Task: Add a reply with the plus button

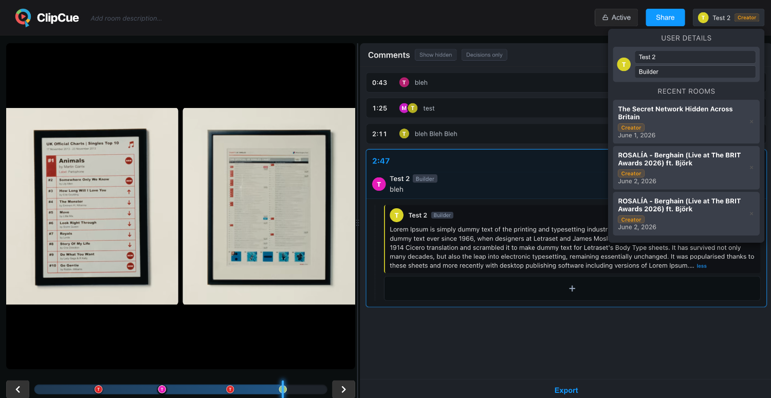Action: click(x=572, y=288)
